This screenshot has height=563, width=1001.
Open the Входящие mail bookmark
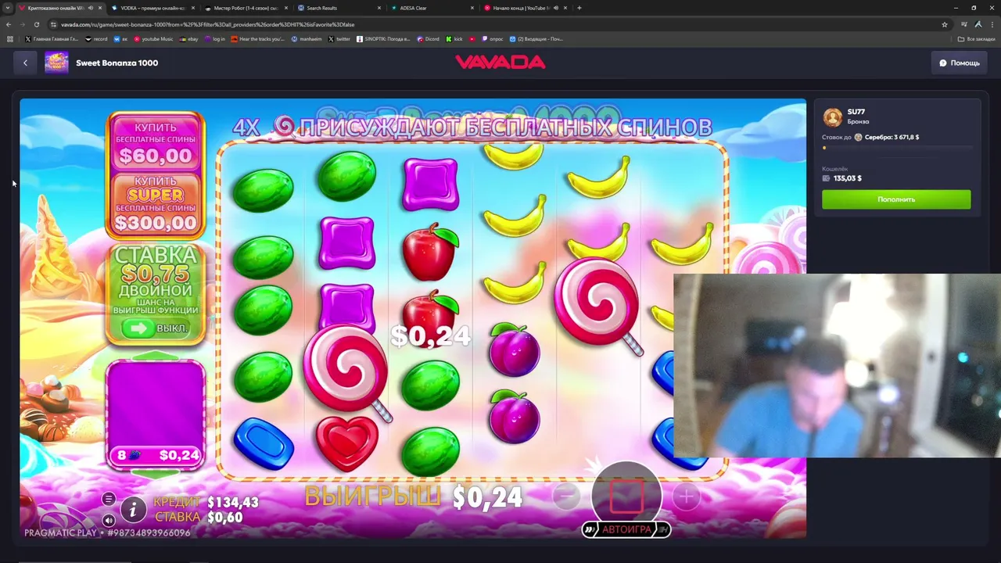536,39
